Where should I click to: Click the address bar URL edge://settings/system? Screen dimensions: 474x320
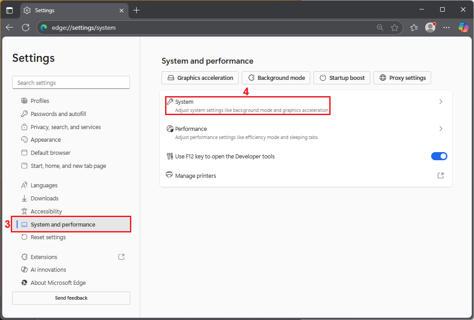pyautogui.click(x=84, y=28)
